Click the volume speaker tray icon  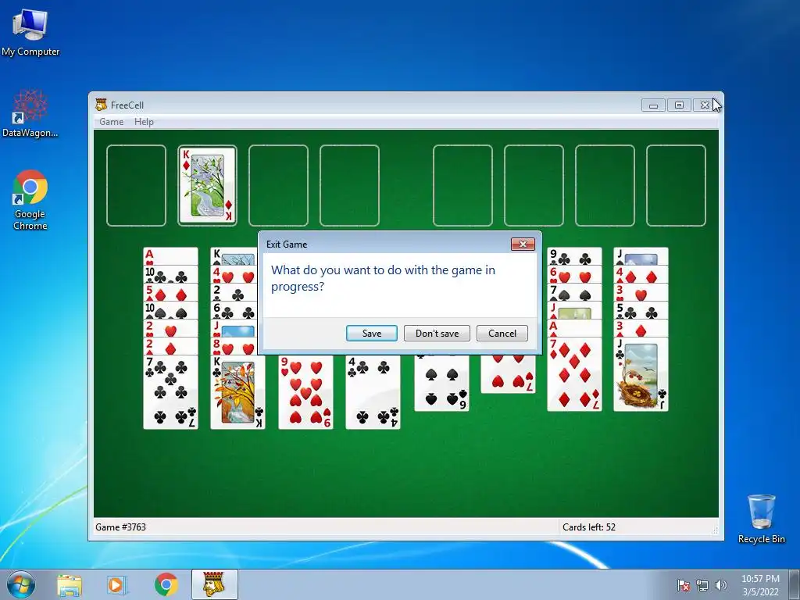720,585
